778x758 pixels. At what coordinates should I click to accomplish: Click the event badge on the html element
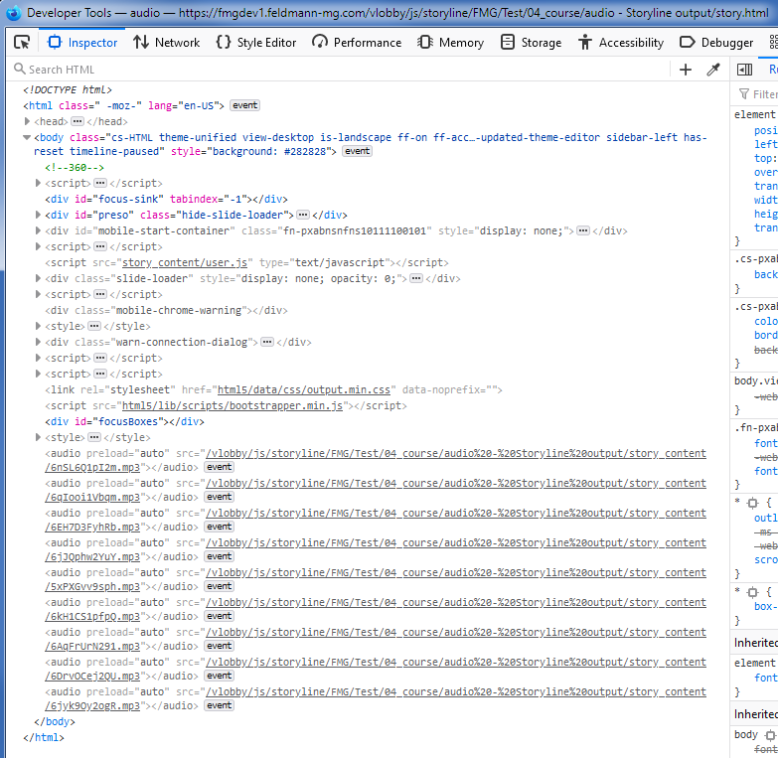[x=245, y=105]
